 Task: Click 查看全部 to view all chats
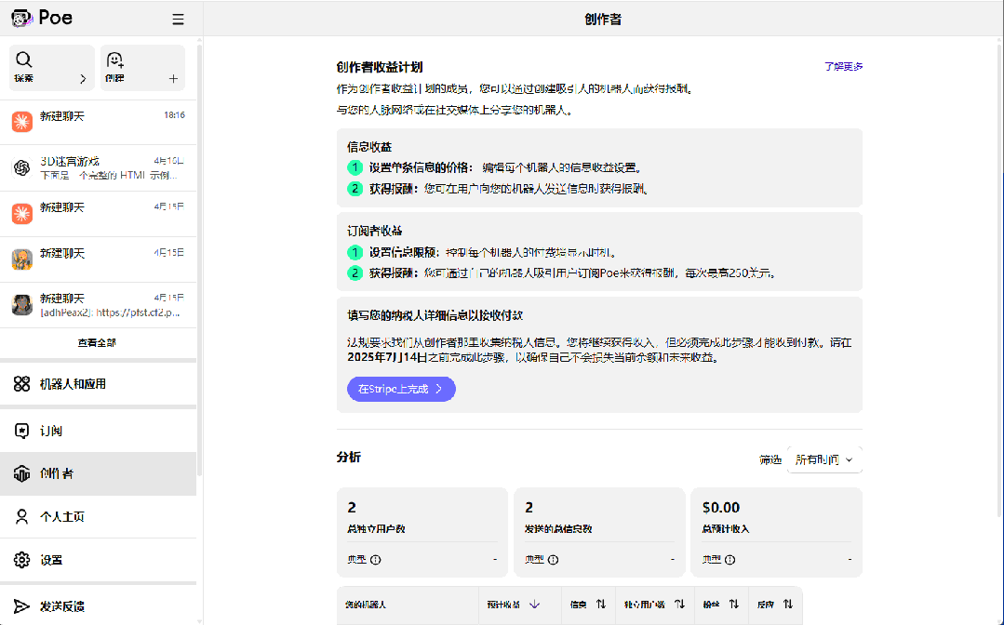click(99, 342)
